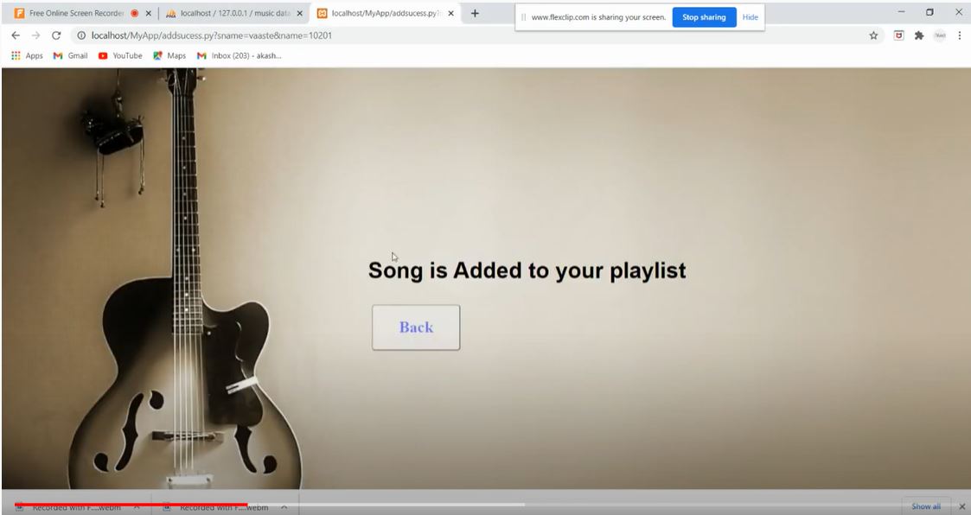Click the Chrome profile avatar
This screenshot has height=515, width=971.
pos(938,35)
